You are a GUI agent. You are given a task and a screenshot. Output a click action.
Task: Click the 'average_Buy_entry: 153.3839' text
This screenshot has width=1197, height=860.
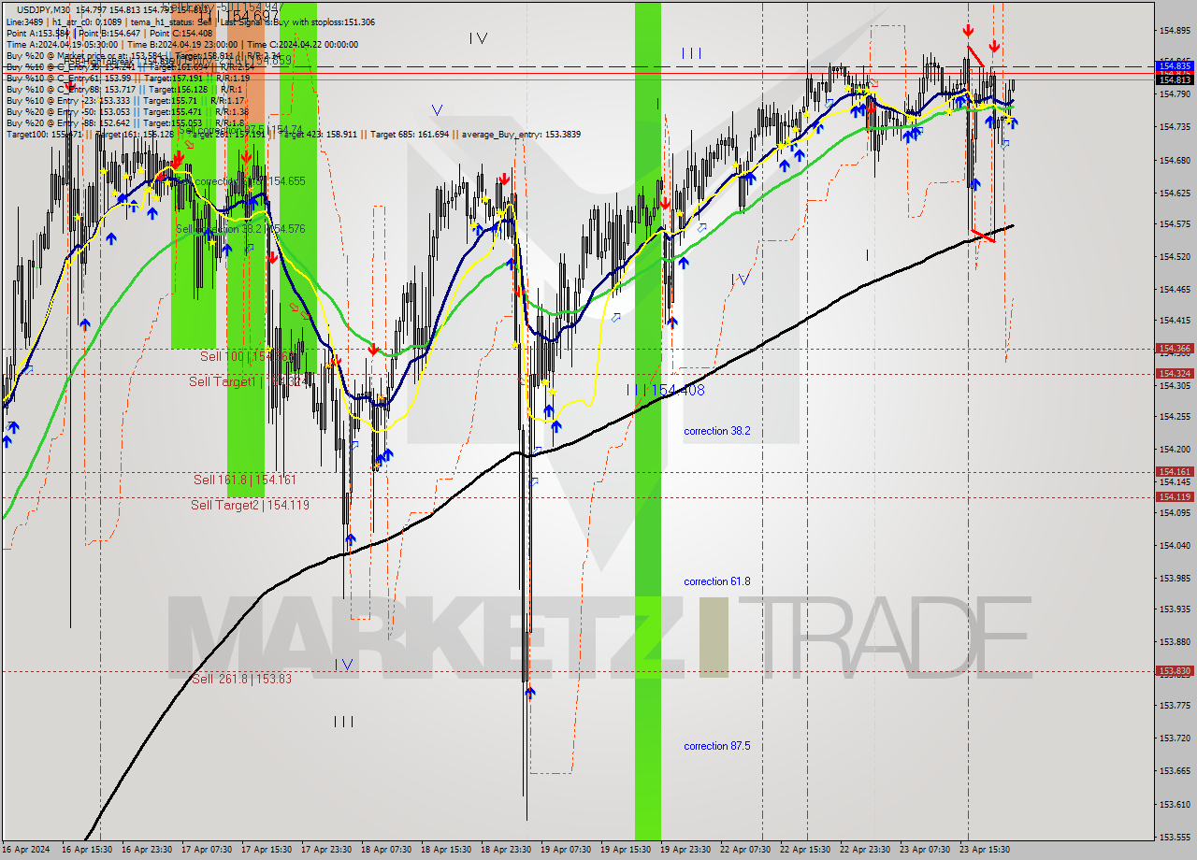click(x=521, y=135)
